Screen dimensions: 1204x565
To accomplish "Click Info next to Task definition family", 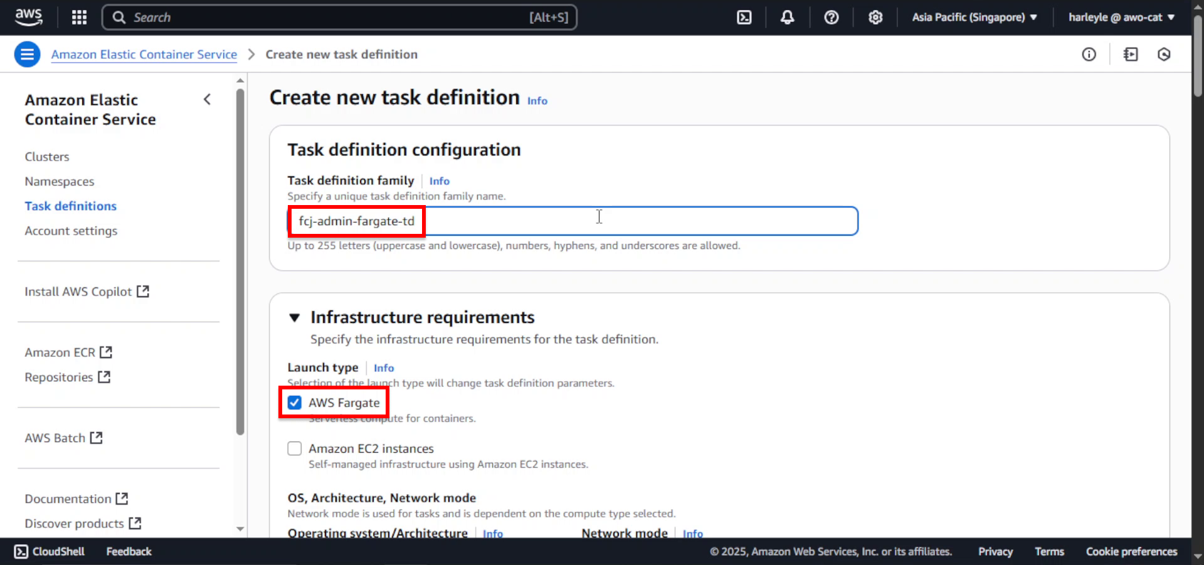I will pos(439,181).
